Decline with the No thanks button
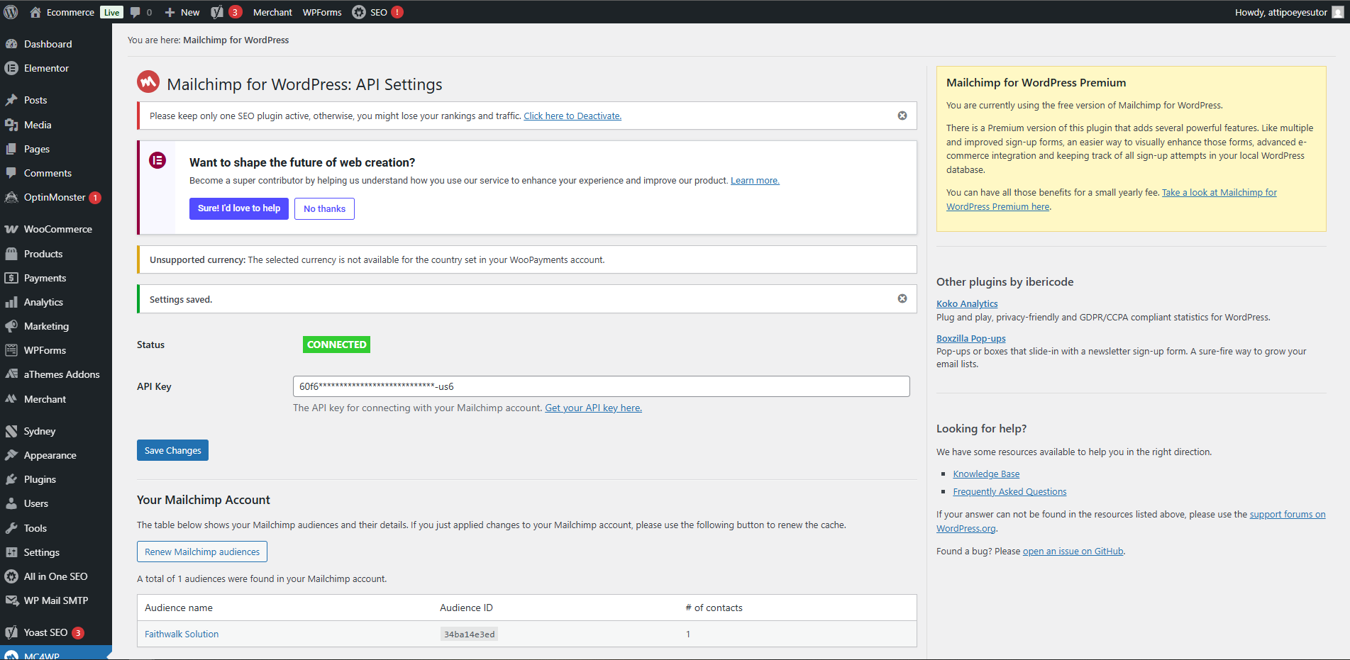Viewport: 1350px width, 660px height. click(x=324, y=208)
